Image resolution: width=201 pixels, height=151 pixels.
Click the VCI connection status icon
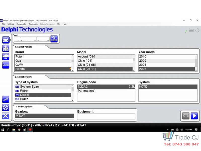(191, 30)
